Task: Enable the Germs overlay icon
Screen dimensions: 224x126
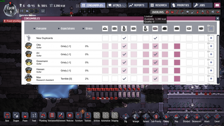Action: coord(208,12)
